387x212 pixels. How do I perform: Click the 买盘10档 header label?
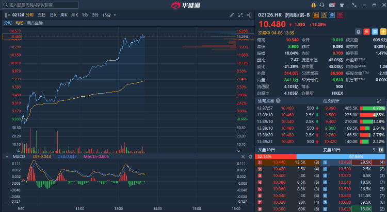[267, 150]
